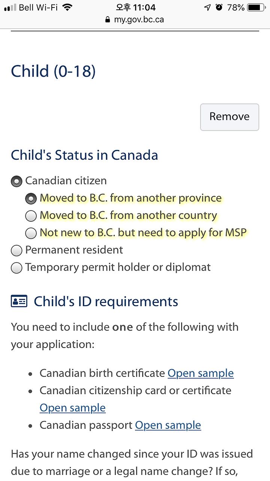
Task: Tap the Child (0-18) heading
Action: [53, 71]
